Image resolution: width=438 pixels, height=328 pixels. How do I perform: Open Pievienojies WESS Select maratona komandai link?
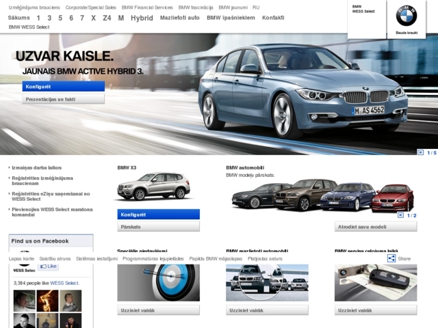point(52,212)
